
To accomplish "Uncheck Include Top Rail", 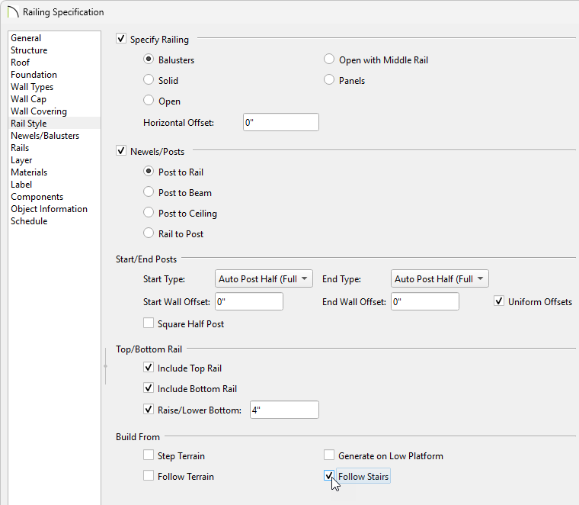I will 149,368.
